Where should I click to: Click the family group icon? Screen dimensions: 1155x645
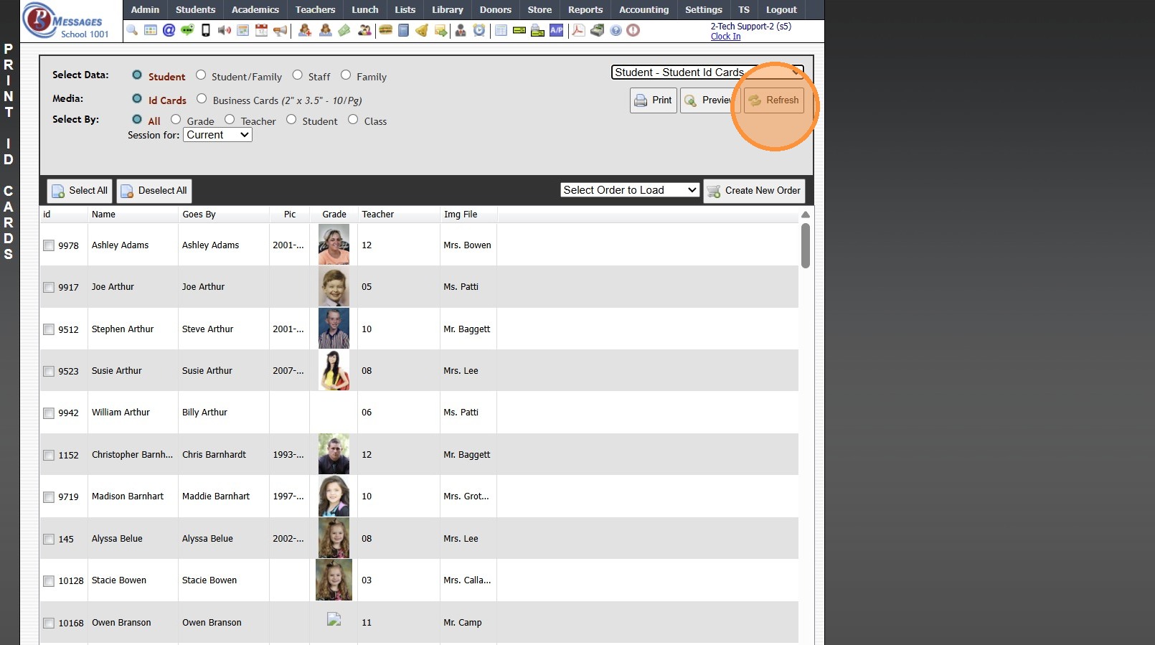pyautogui.click(x=364, y=30)
